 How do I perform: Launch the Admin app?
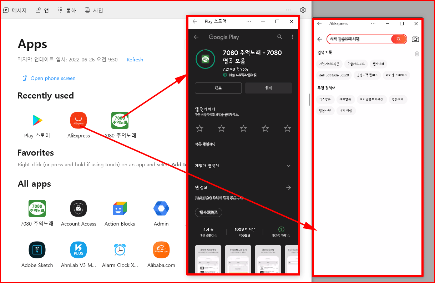click(x=161, y=208)
